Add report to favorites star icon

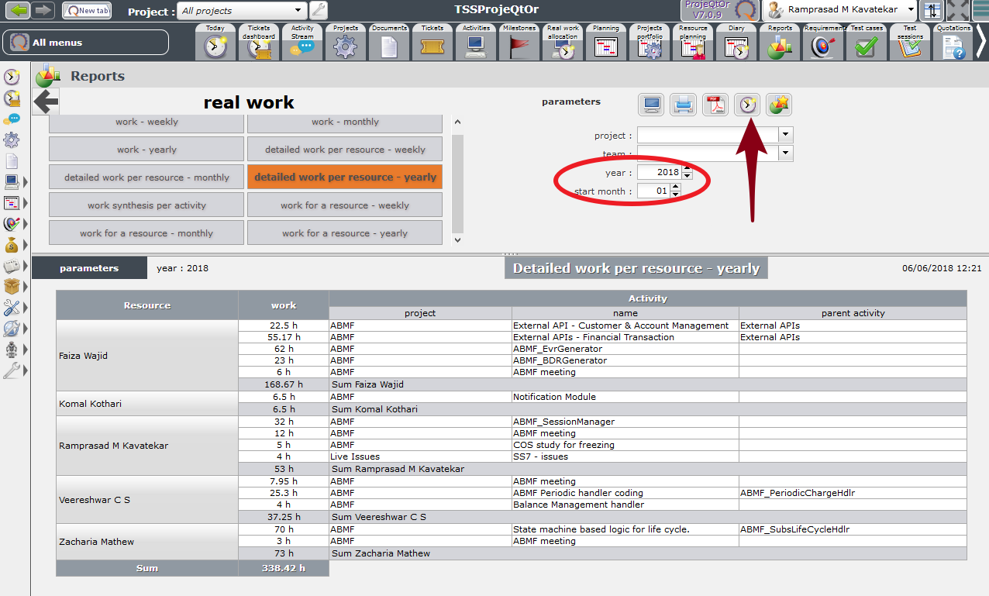779,105
